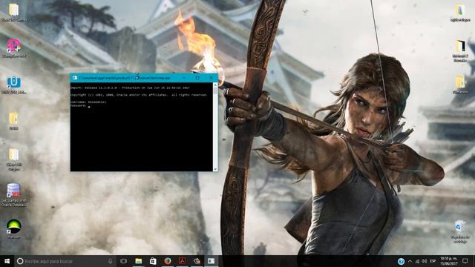Open the network icon in system tray
Screen dimensions: 475x267
pos(417,261)
